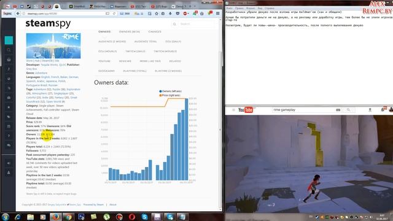Bookmark the page with the star icon

click(x=157, y=14)
